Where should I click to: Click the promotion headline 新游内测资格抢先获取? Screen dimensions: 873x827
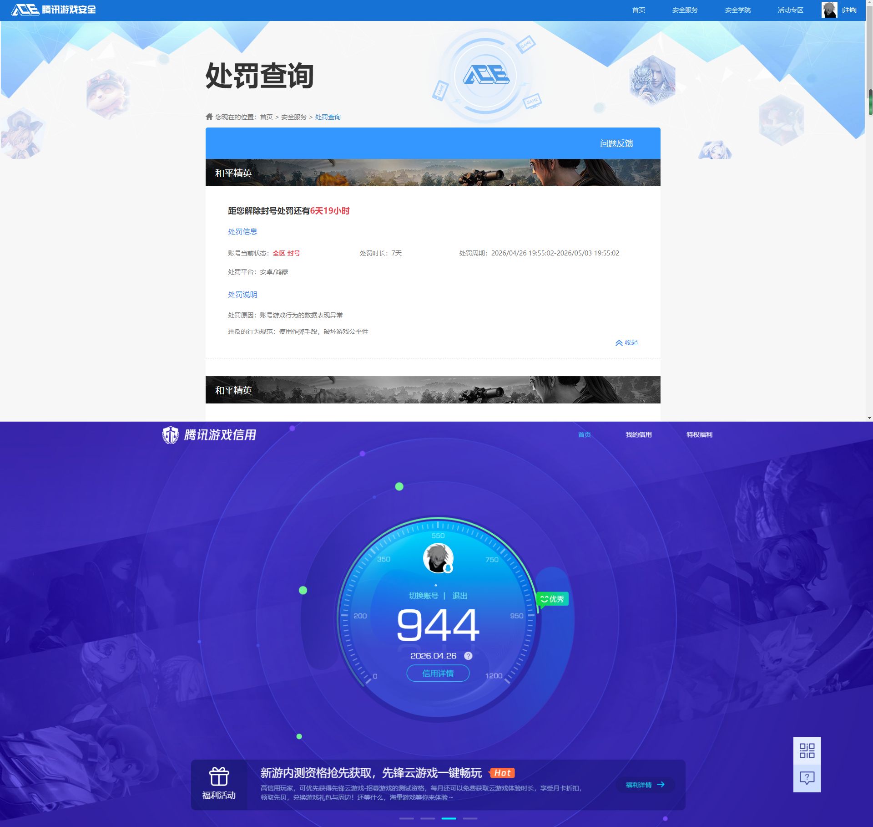(371, 773)
